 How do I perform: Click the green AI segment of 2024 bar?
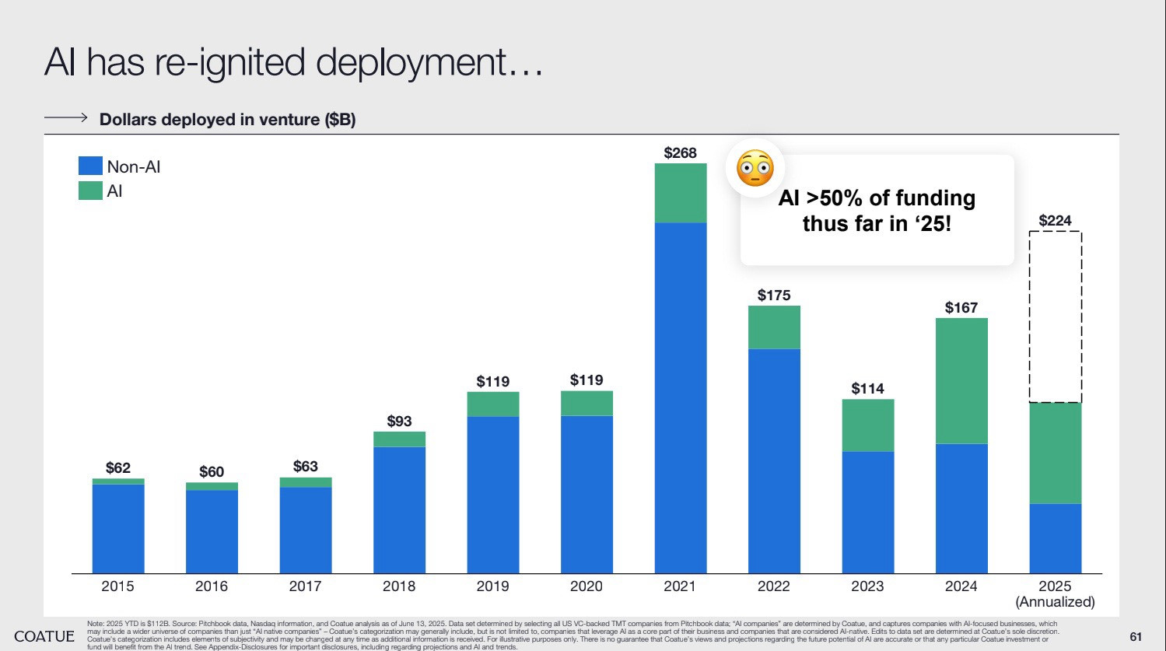click(x=961, y=381)
